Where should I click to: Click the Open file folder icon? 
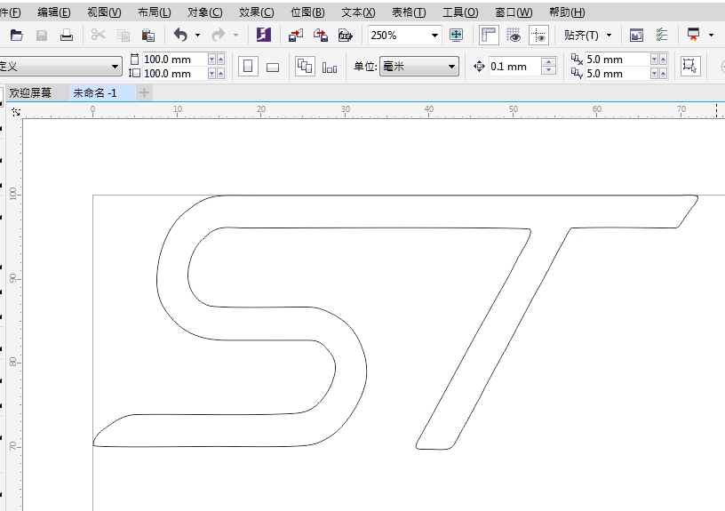pyautogui.click(x=17, y=36)
